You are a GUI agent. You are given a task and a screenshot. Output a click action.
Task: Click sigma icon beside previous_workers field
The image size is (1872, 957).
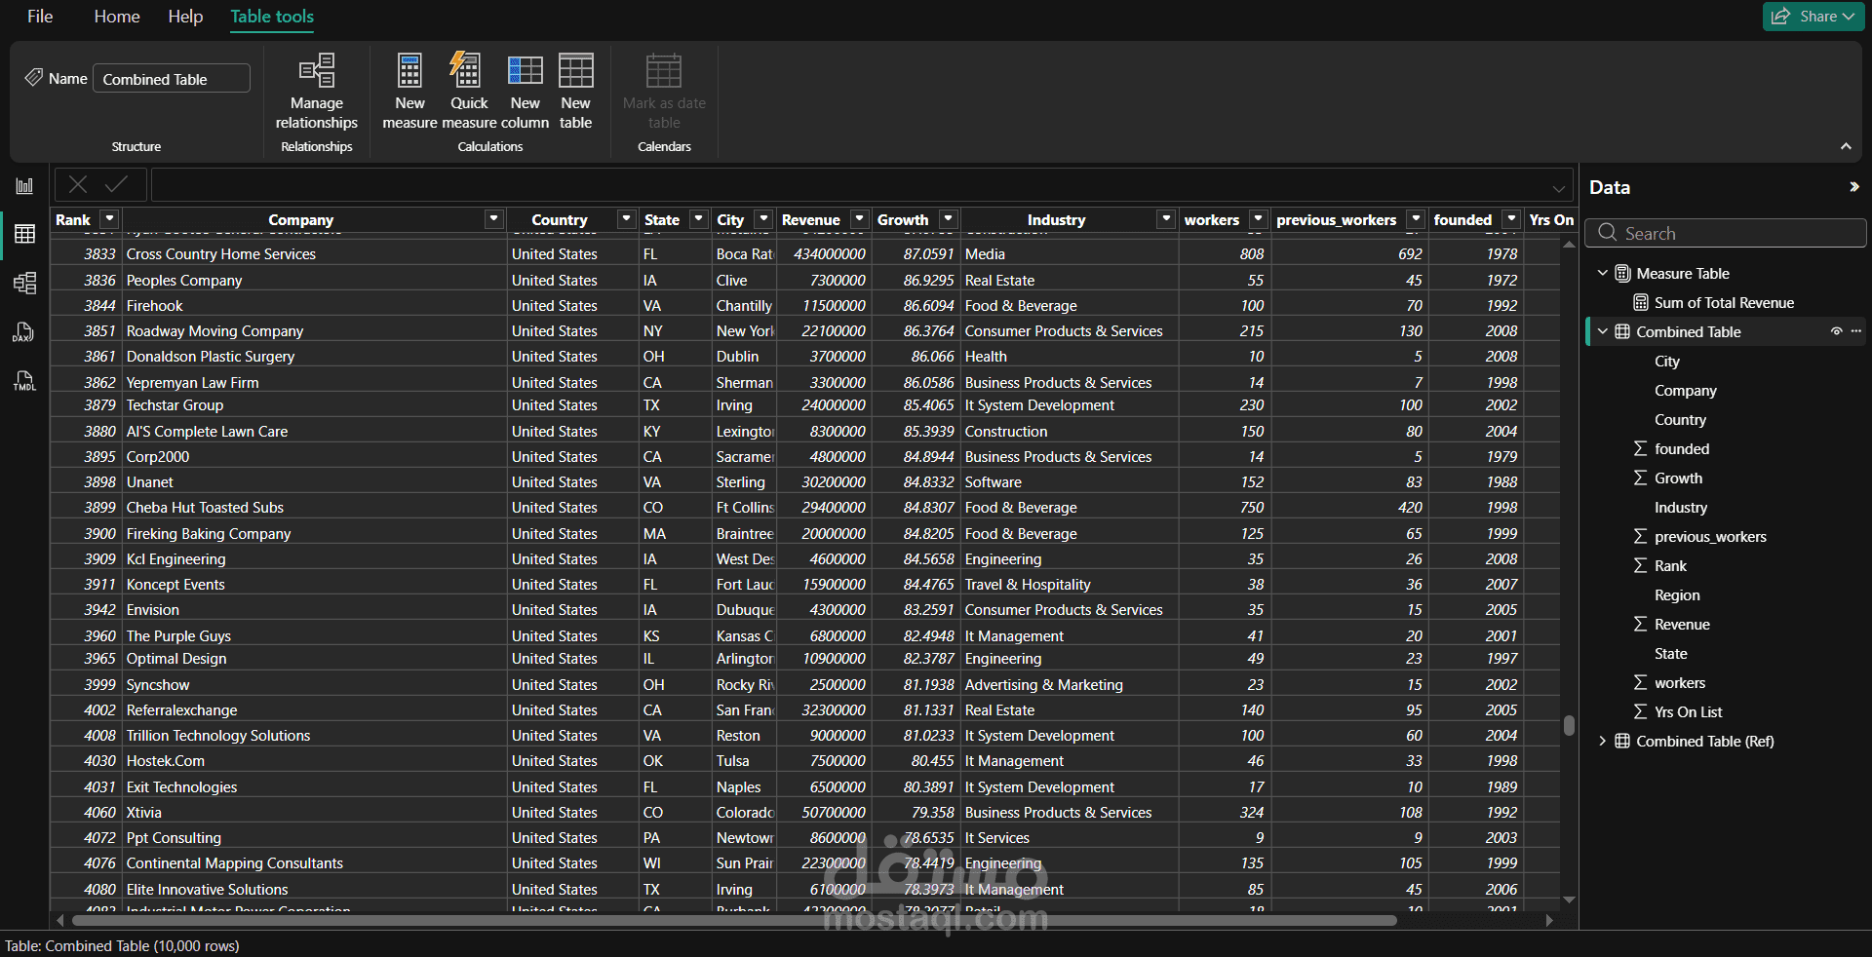[x=1641, y=537]
